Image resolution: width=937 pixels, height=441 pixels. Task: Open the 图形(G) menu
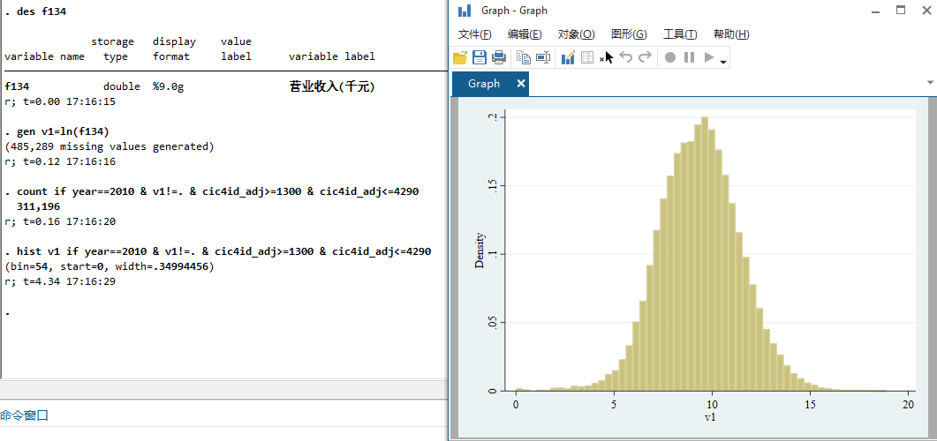(x=628, y=34)
